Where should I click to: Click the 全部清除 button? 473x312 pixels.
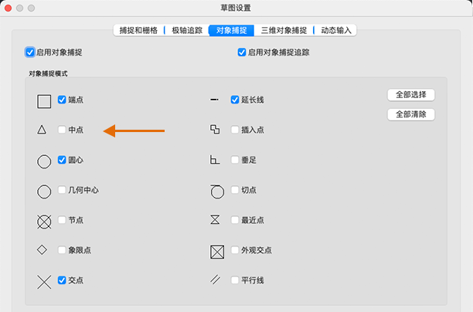(411, 114)
